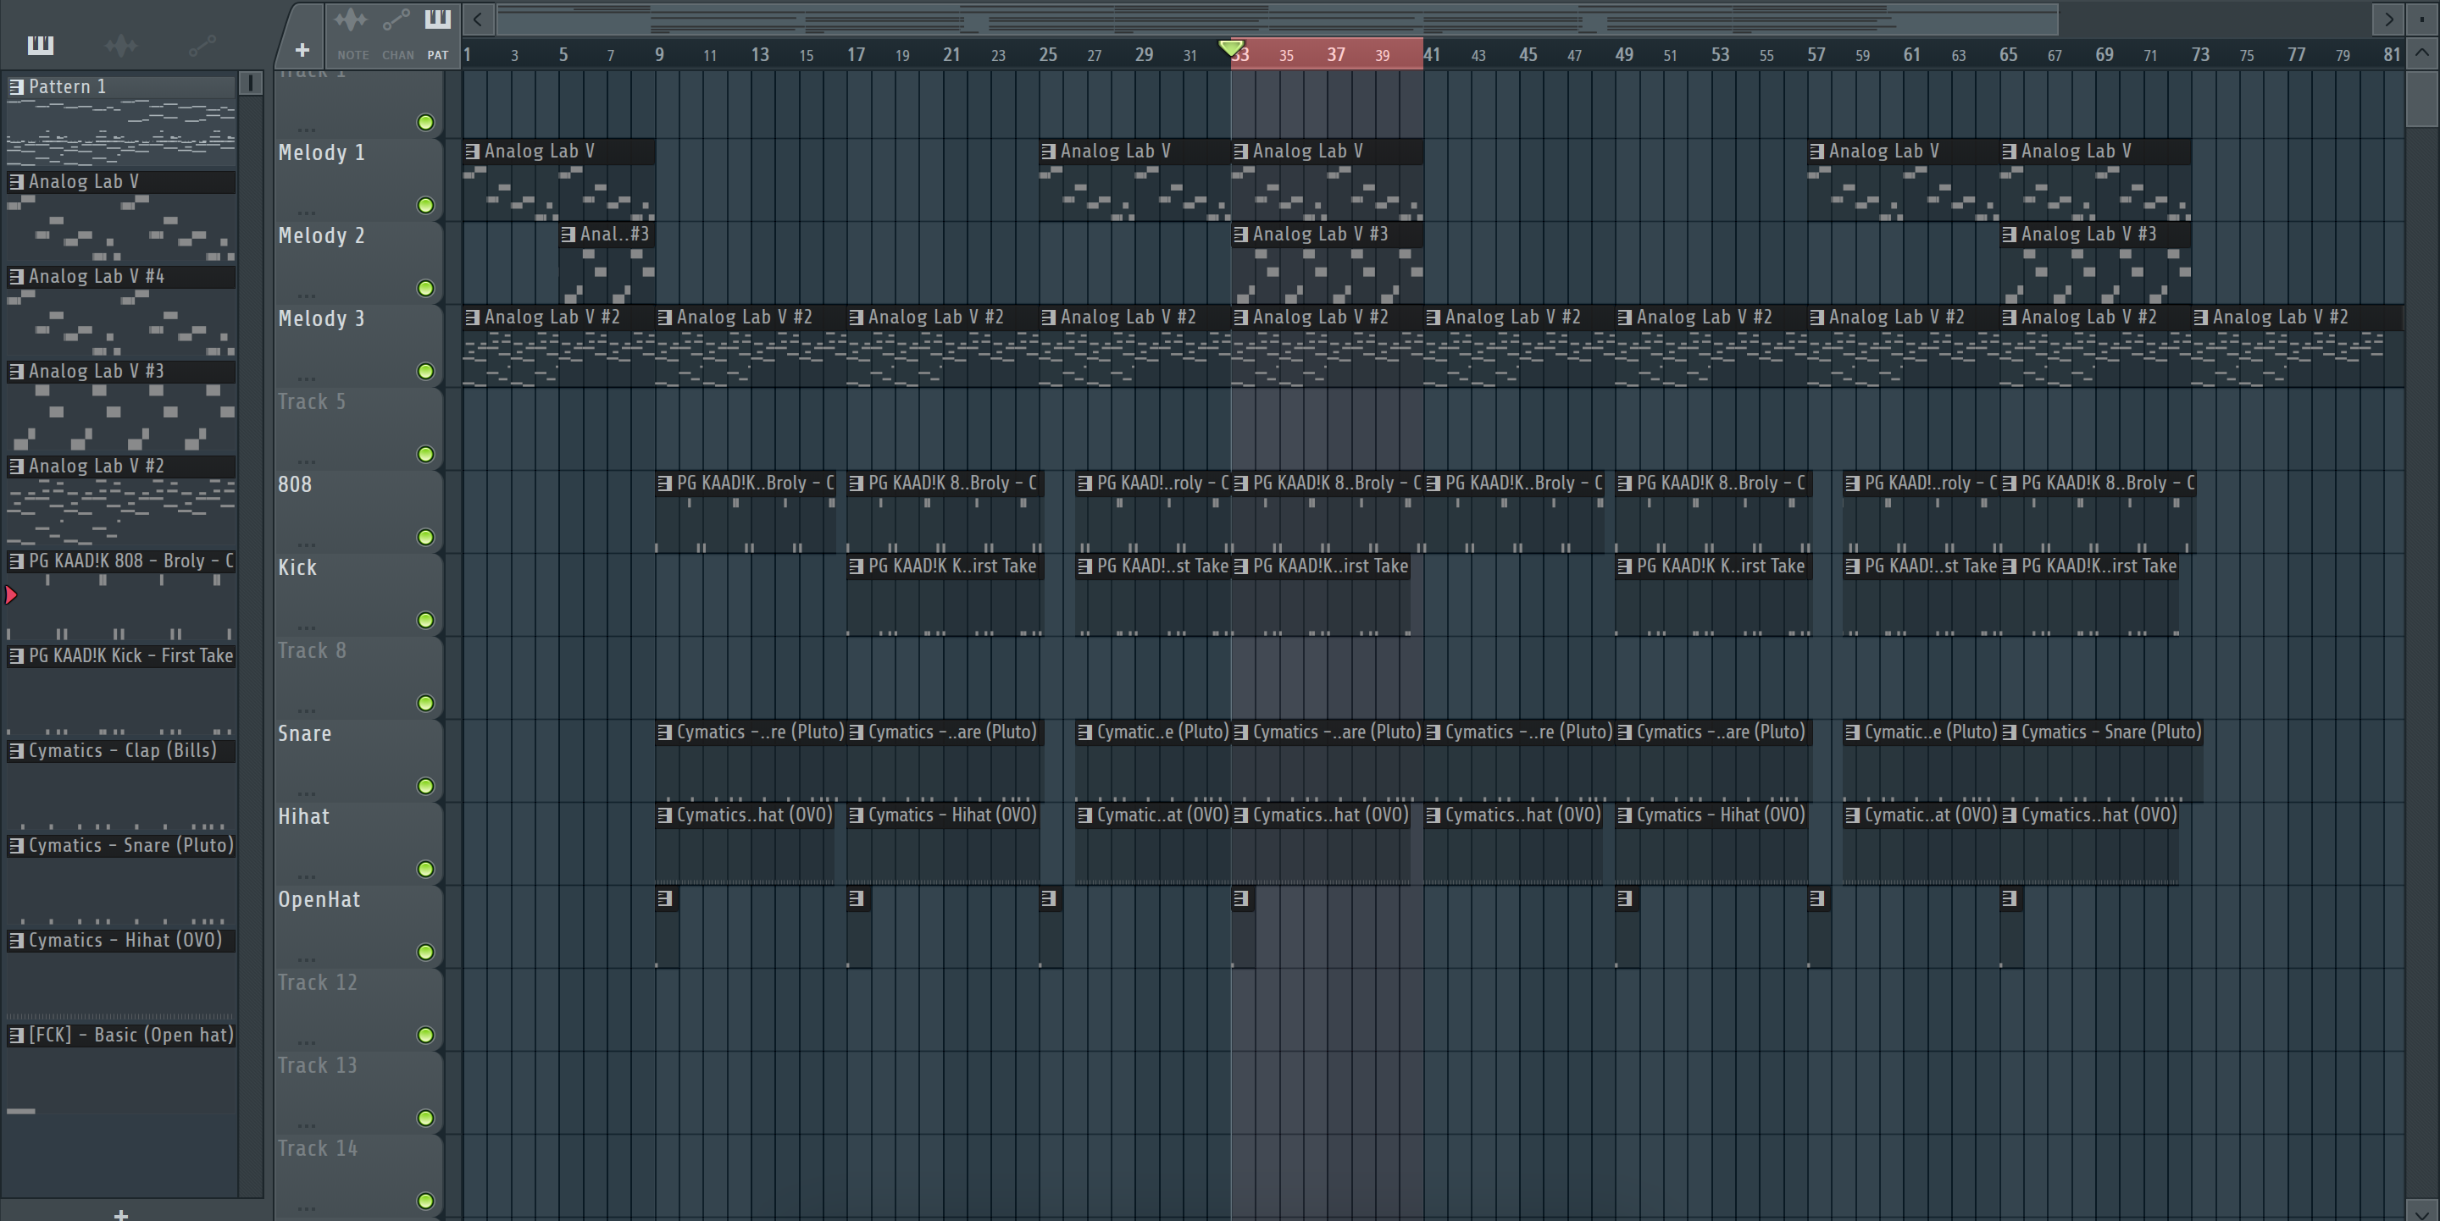
Task: Click the left scroll arrow of timeline
Action: click(479, 18)
